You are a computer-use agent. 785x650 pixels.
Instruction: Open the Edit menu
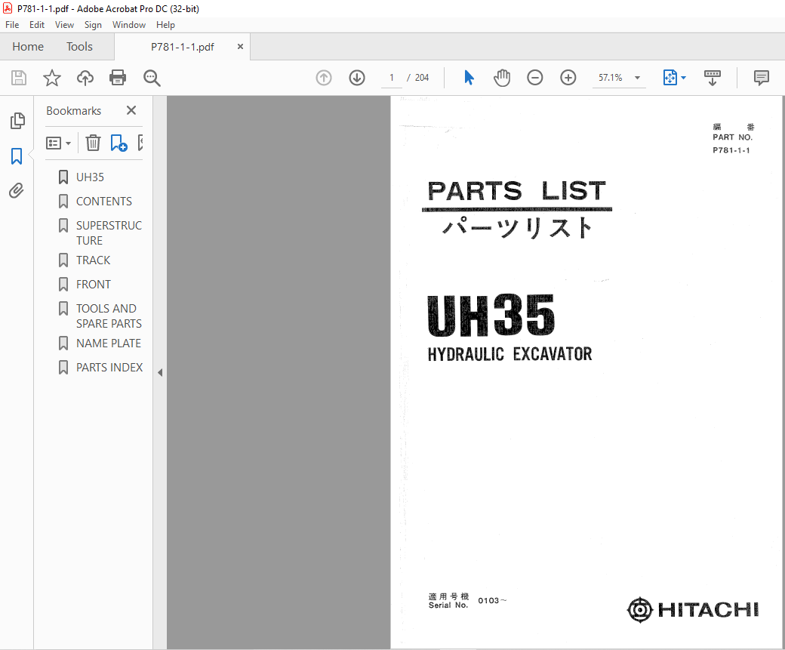click(36, 25)
